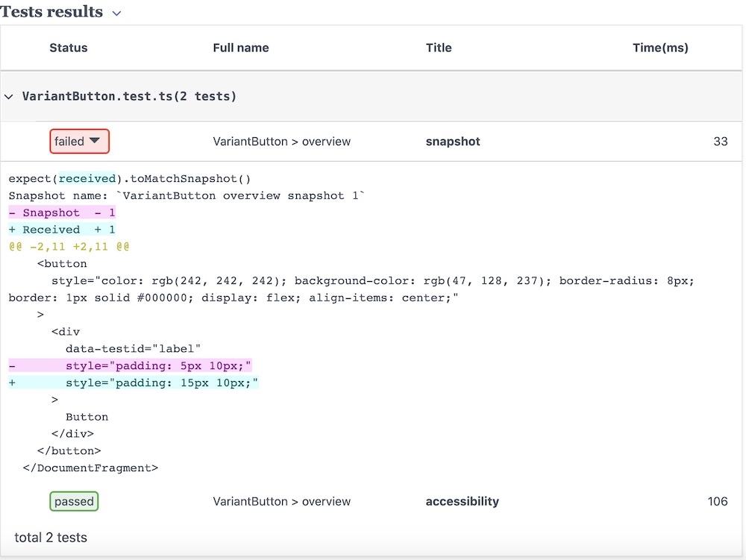The height and width of the screenshot is (560, 746).
Task: Click VariantButton > overview for the failed test
Action: tap(282, 141)
